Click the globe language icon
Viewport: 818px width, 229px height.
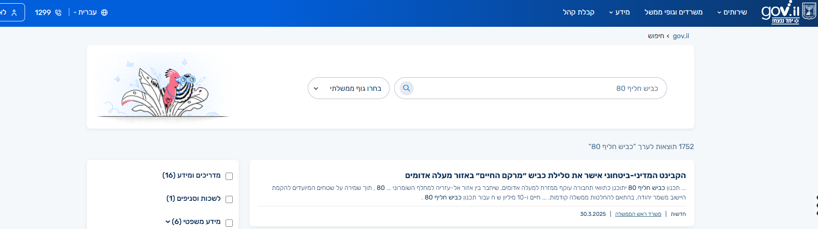coord(104,13)
